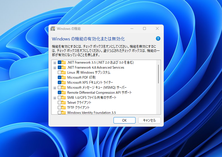Click the features list vertical scrollbar thumb
Screen dimensions: 222x157
pyautogui.click(x=158, y=74)
